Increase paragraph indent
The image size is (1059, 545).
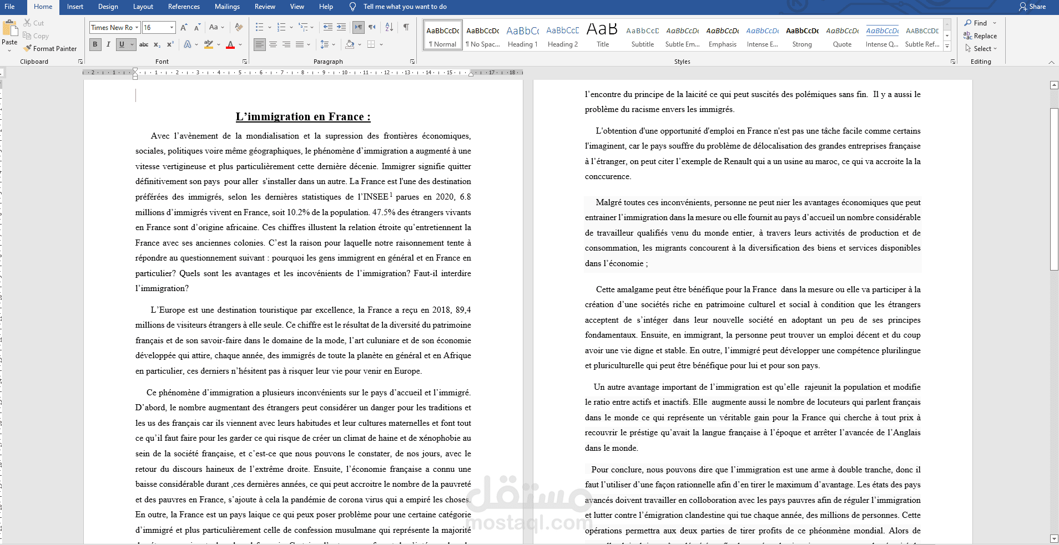pyautogui.click(x=341, y=27)
